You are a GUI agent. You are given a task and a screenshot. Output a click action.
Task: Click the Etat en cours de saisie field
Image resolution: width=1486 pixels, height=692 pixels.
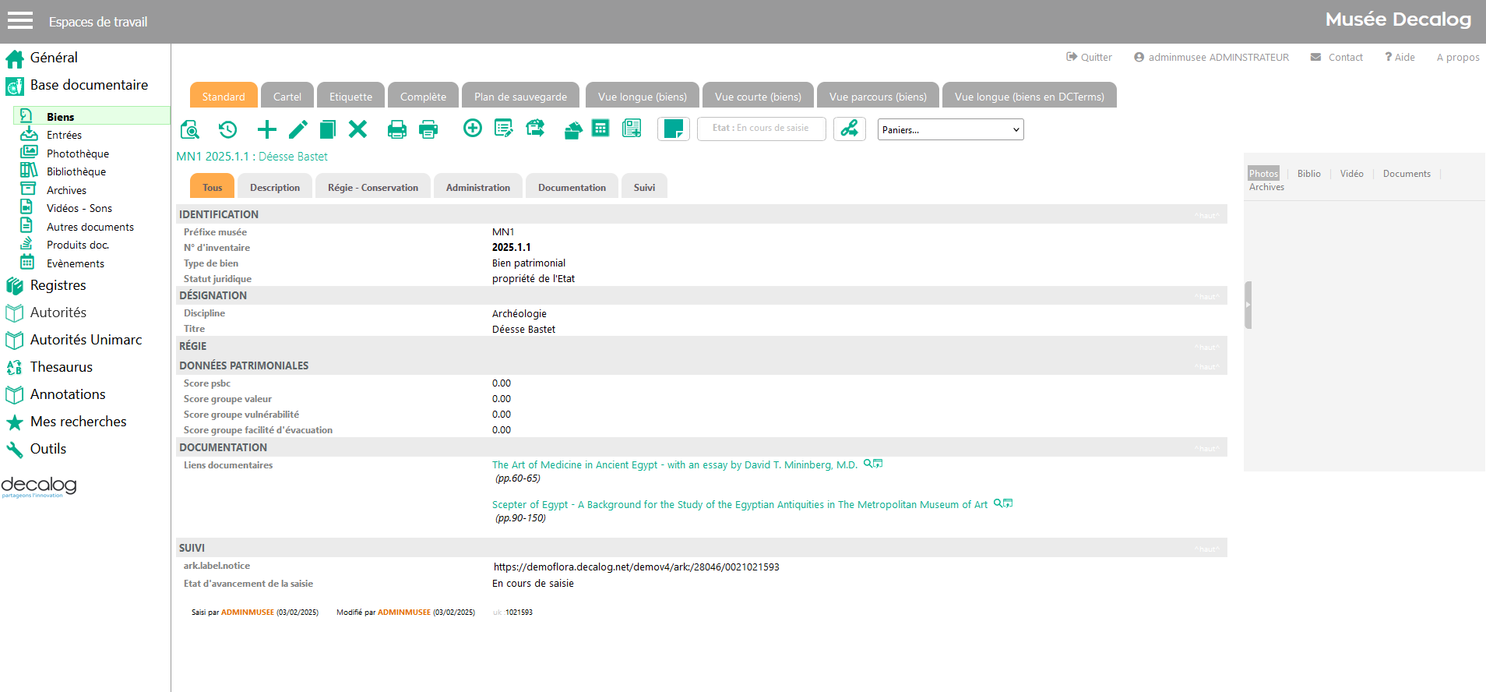(x=761, y=129)
